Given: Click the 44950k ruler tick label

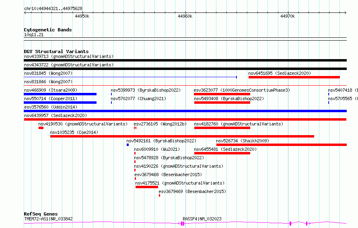Looking at the screenshot, I should tap(82, 16).
